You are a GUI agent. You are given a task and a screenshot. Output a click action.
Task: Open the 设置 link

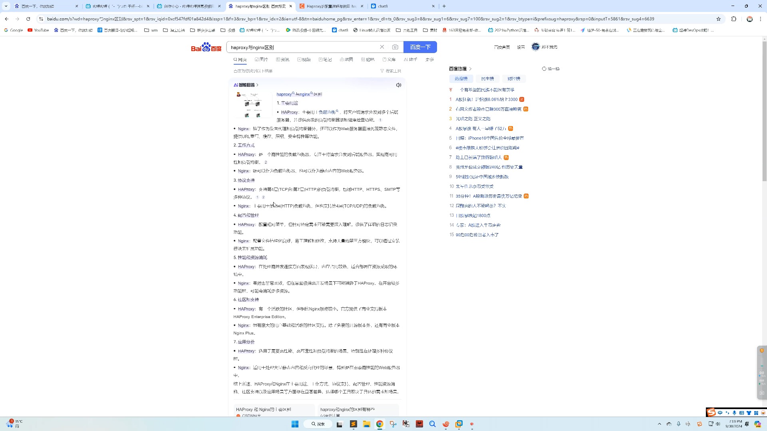pos(521,47)
